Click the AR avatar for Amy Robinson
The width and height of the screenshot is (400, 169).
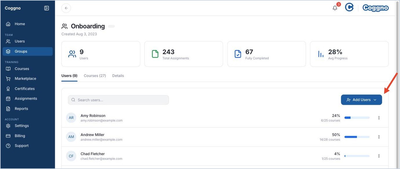(x=71, y=118)
